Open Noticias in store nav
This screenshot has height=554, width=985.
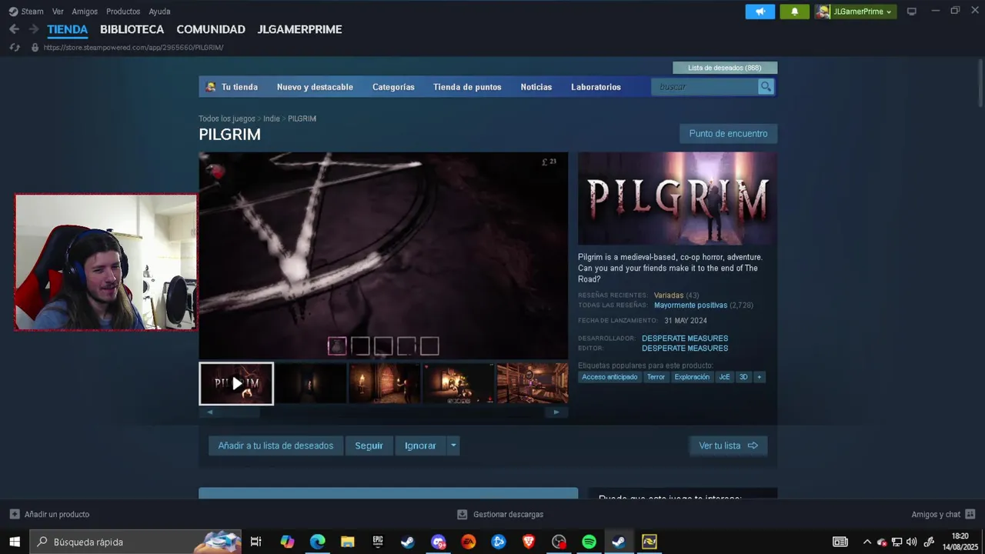click(536, 87)
